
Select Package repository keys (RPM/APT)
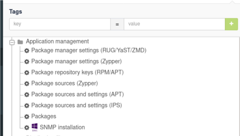[x=77, y=72]
